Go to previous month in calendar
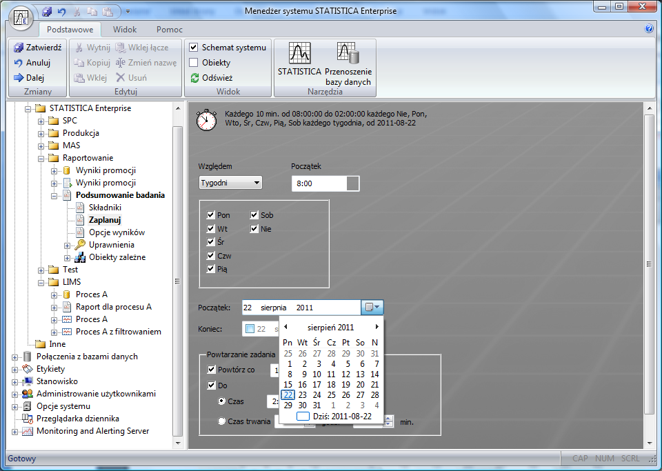This screenshot has width=662, height=471. point(285,327)
